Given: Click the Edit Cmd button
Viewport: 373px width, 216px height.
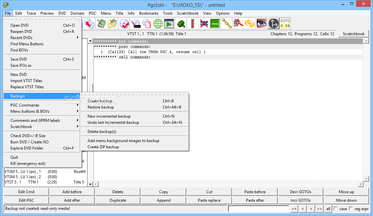Looking at the screenshot, I should tap(26, 192).
